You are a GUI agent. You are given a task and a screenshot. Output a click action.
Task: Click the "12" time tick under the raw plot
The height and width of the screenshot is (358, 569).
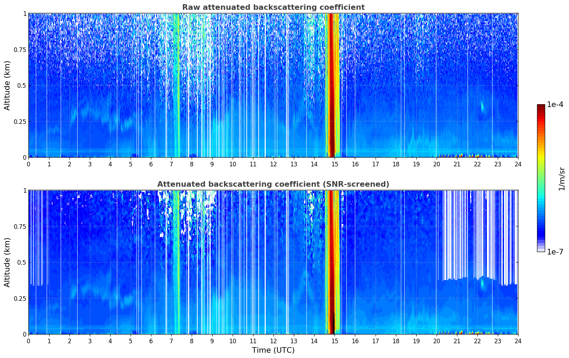[x=273, y=164]
